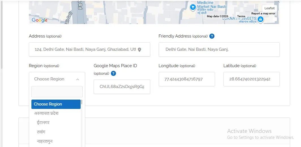Click the Loknath Sweets map marker icon

pos(261,19)
